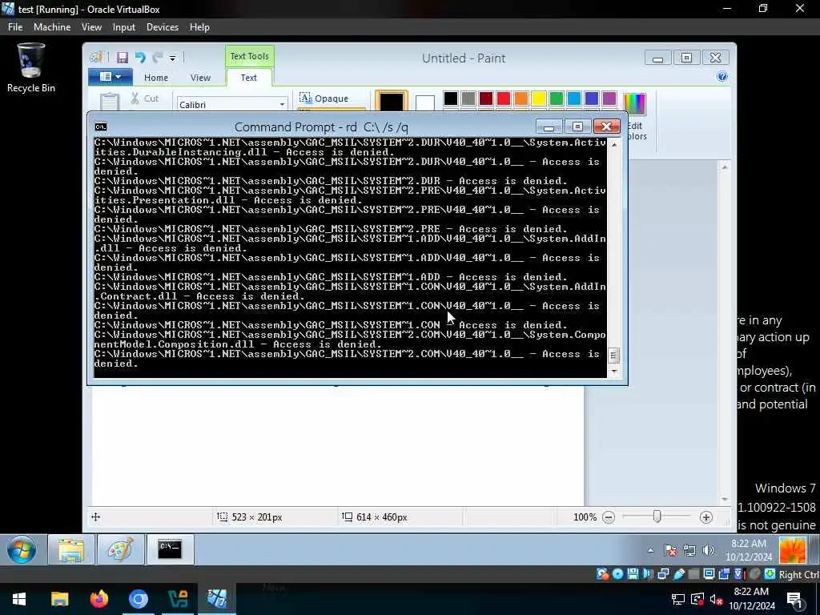Switch to the Home ribbon tab
The height and width of the screenshot is (615, 820).
coord(156,78)
